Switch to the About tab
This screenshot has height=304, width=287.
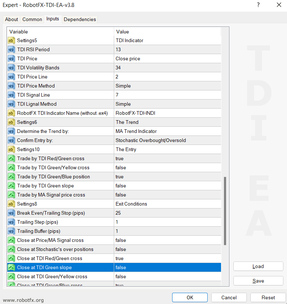click(x=11, y=19)
